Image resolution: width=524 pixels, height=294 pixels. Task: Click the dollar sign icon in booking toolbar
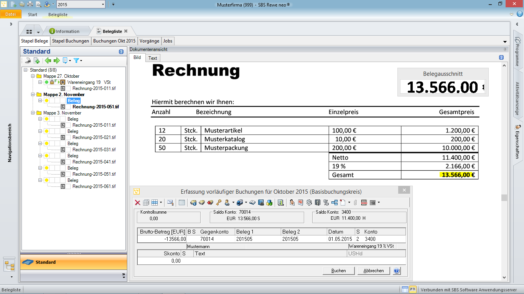pyautogui.click(x=309, y=203)
